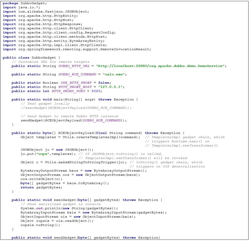249x242 pixels.
Task: Click the execGadget method declaration
Action: (87, 200)
